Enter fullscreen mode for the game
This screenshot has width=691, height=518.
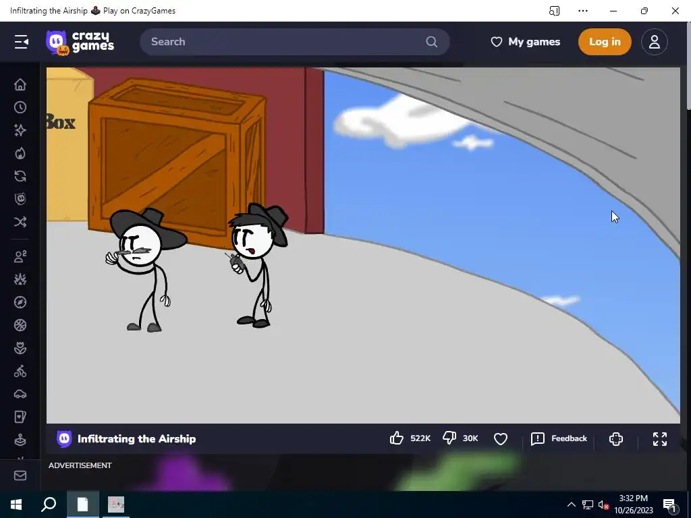[660, 438]
